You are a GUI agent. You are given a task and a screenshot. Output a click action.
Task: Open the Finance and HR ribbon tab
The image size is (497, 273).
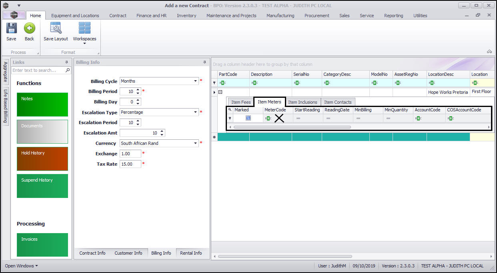click(151, 16)
